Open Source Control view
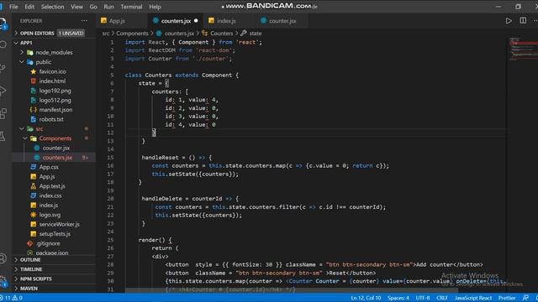Image resolution: width=538 pixels, height=302 pixels. point(3,68)
